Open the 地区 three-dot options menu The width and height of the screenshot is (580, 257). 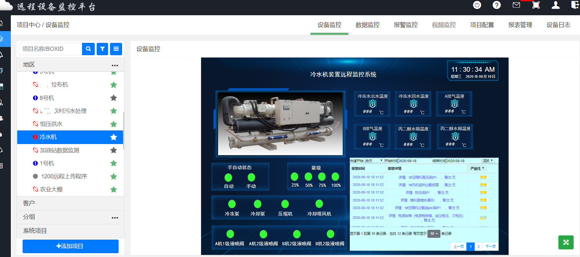point(115,65)
